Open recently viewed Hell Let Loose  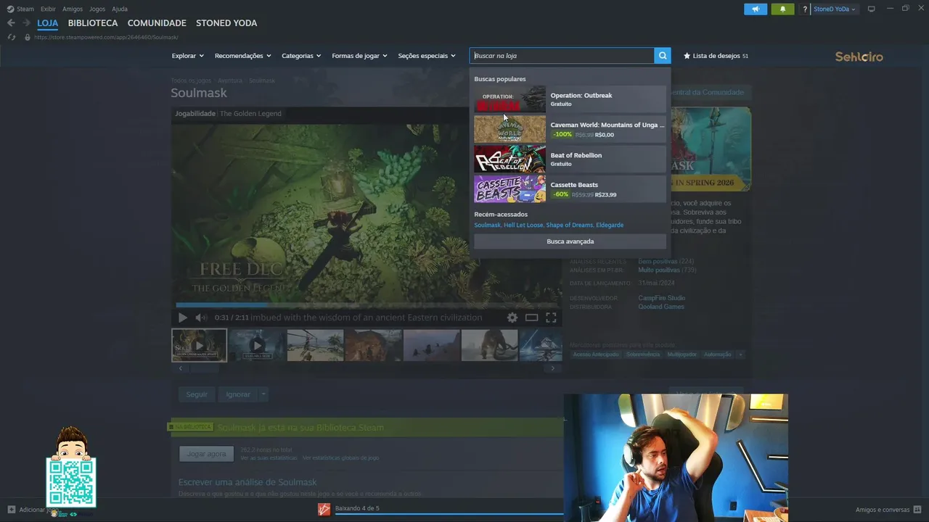[523, 225]
